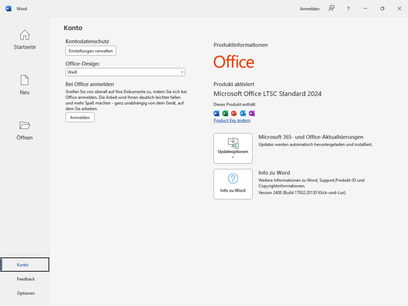This screenshot has width=408, height=306.
Task: Open the Startseite home icon
Action: [25, 35]
